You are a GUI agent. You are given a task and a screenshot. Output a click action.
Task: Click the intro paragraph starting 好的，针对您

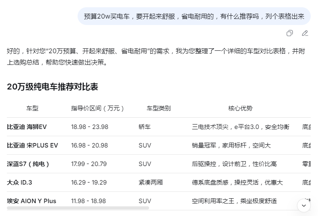(156, 57)
